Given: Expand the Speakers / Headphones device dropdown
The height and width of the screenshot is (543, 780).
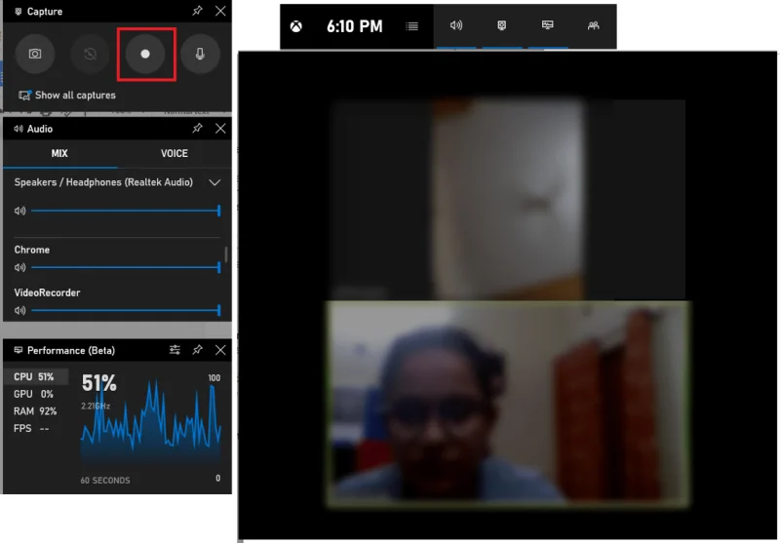Looking at the screenshot, I should coord(215,182).
